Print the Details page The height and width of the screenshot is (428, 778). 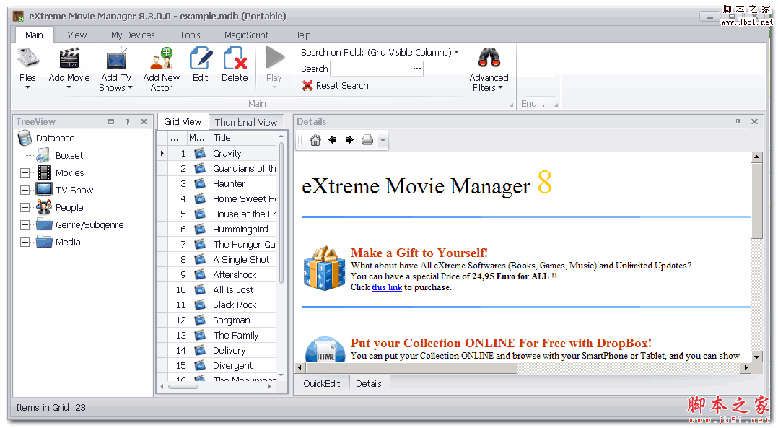click(367, 140)
